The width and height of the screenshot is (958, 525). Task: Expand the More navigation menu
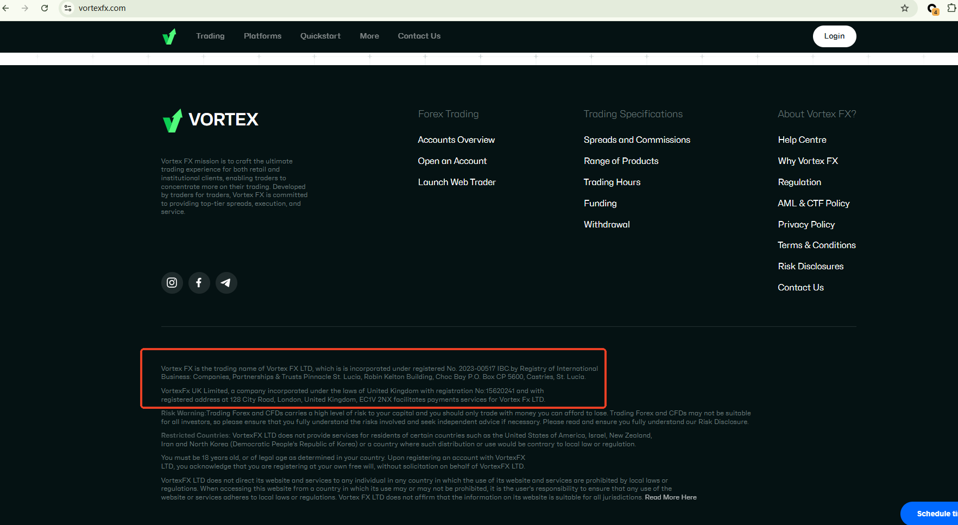coord(369,36)
